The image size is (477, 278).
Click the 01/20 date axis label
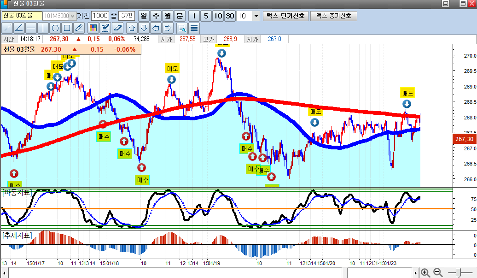tap(330, 263)
